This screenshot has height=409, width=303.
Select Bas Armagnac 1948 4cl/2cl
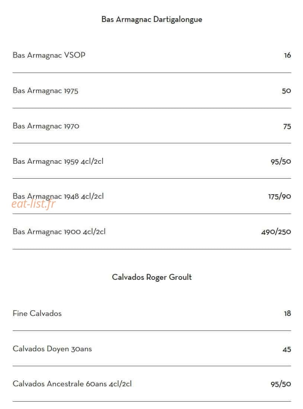58,196
